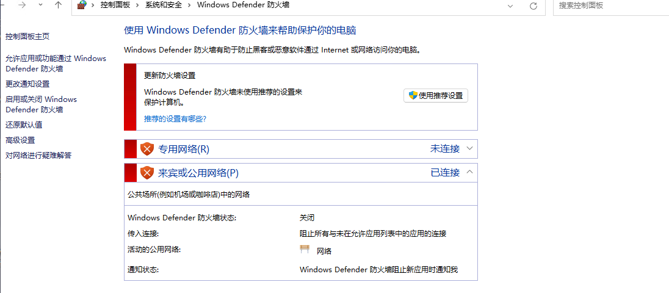
Task: Click the 活动的公用网络: label
Action: click(154, 250)
